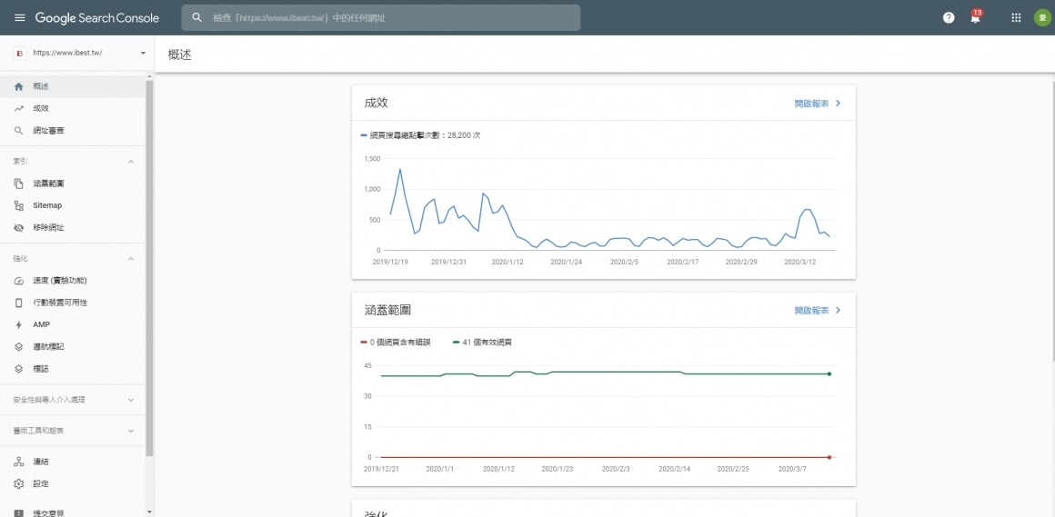Open 導航標記 report
The image size is (1055, 517).
coord(72,347)
